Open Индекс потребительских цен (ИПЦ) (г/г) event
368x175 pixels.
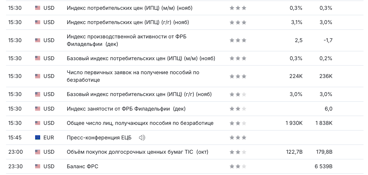pos(128,22)
